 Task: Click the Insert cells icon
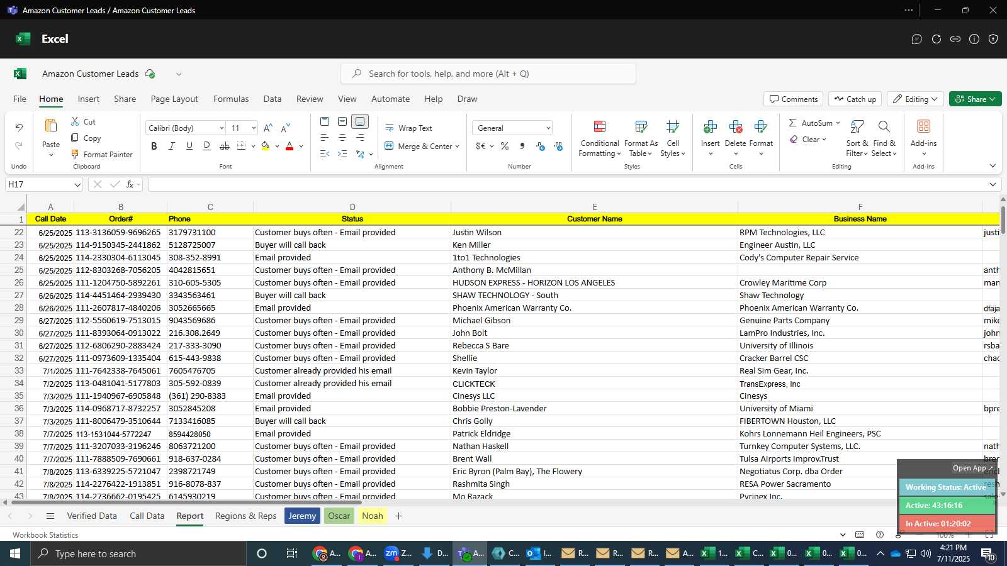(710, 127)
